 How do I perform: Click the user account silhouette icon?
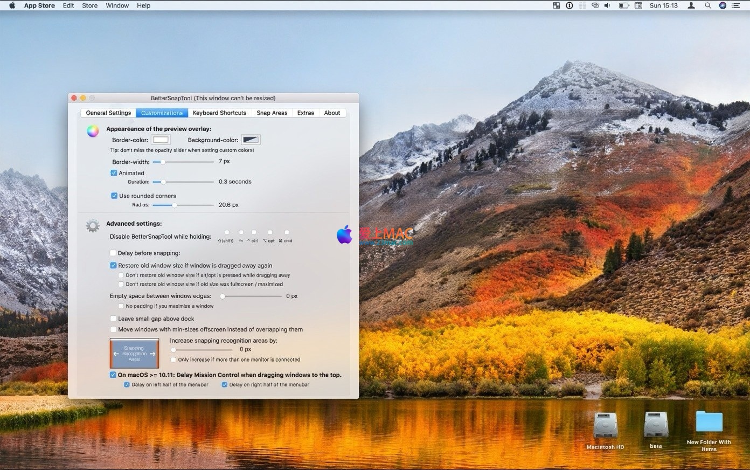[691, 5]
